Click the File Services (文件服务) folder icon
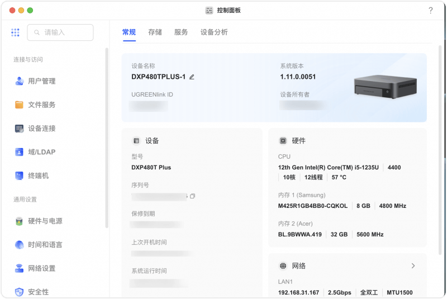The height and width of the screenshot is (299, 447). (x=19, y=105)
